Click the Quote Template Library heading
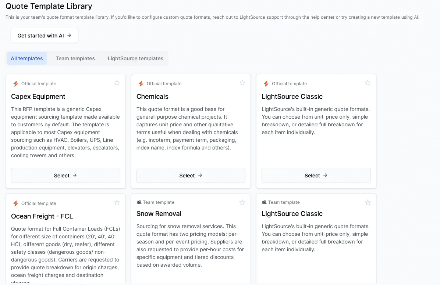 coord(49,6)
